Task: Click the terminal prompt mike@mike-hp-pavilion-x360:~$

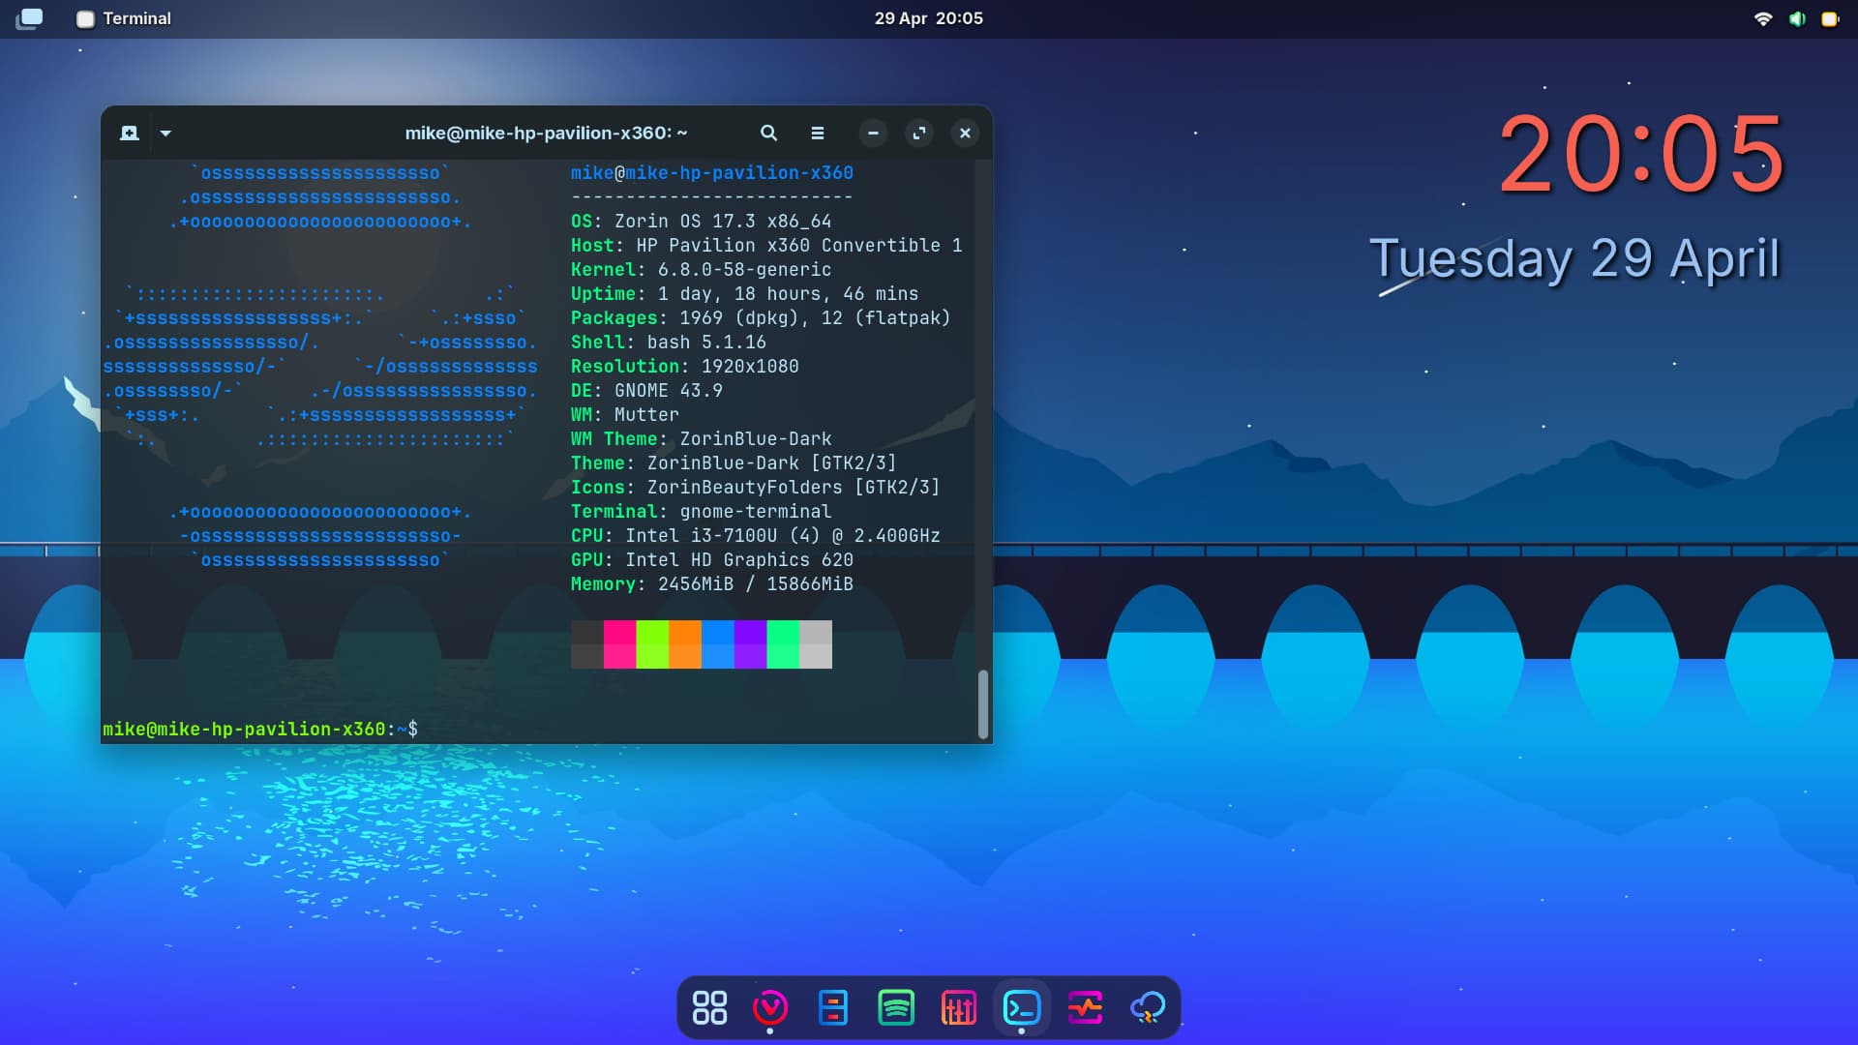Action: click(x=260, y=730)
